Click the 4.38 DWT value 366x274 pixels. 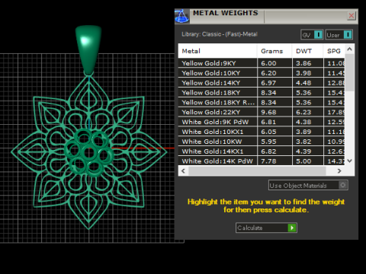[303, 122]
